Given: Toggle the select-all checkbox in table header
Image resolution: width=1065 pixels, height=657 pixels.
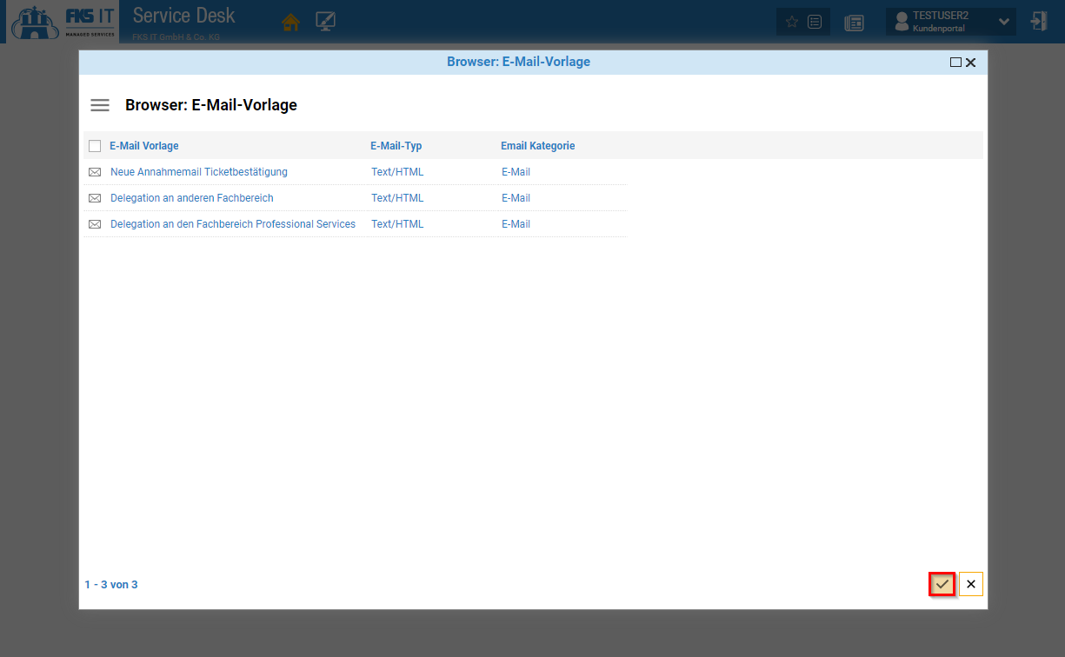Looking at the screenshot, I should [95, 146].
